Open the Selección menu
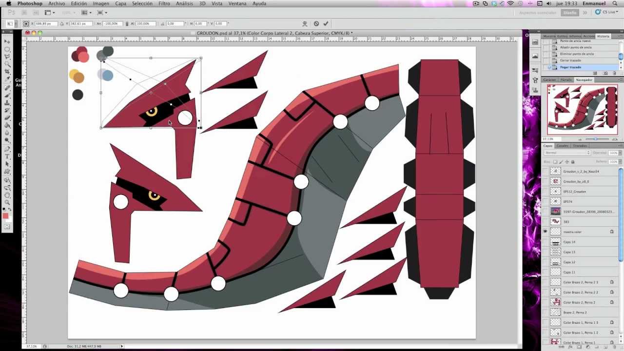Image resolution: width=624 pixels, height=351 pixels. 142,3
